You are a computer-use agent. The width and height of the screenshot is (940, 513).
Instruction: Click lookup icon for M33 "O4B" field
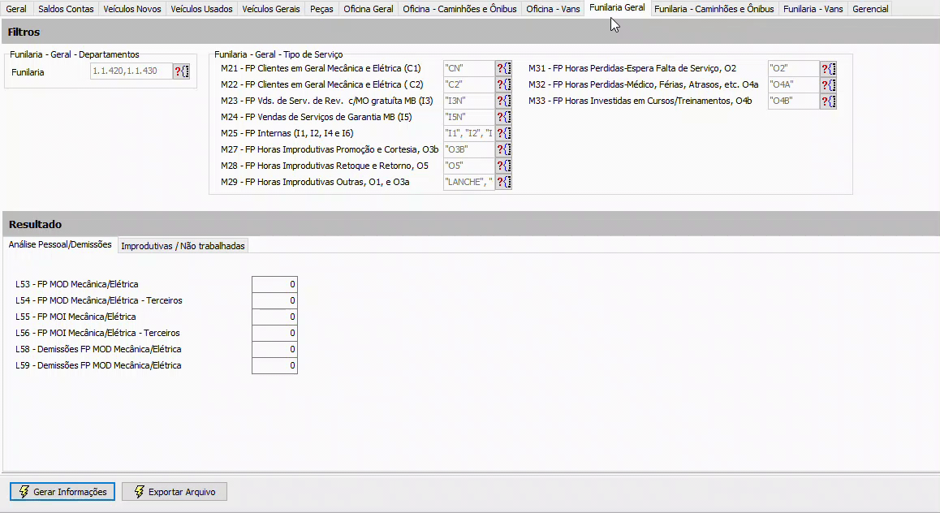829,101
